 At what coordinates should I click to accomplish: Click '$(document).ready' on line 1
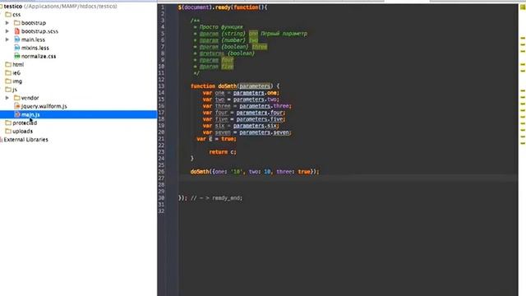(204, 7)
